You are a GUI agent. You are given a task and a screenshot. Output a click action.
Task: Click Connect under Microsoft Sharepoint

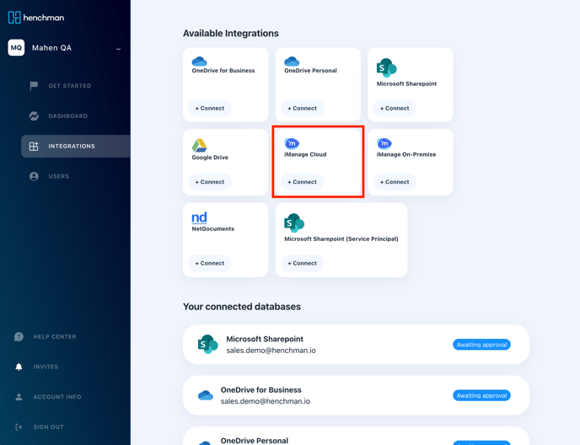(394, 109)
